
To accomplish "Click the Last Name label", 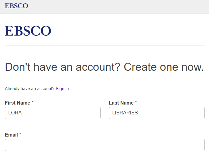I will 121,103.
